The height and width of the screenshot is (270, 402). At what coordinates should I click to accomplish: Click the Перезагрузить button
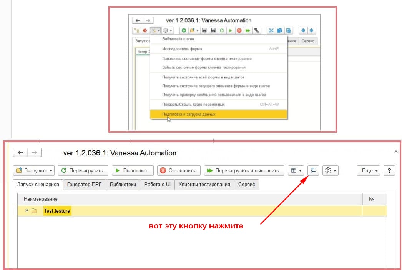coord(83,170)
